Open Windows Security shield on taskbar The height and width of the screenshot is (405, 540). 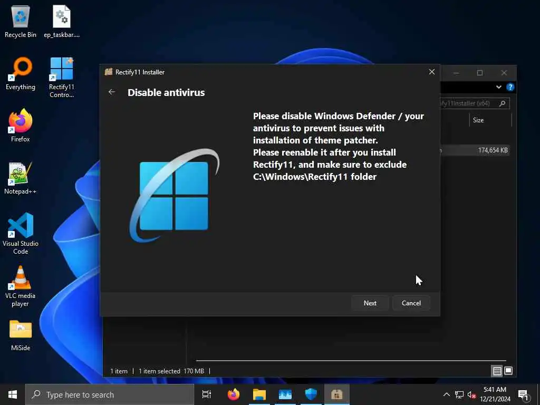(x=311, y=394)
